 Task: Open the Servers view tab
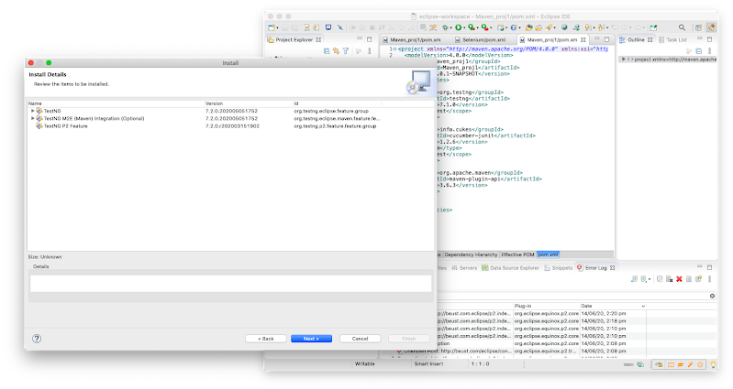[x=464, y=268]
